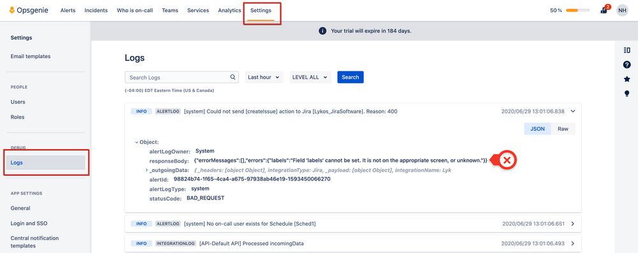Screen dimensions: 638x253
Task: Click the info icon in trial banner
Action: [x=323, y=31]
